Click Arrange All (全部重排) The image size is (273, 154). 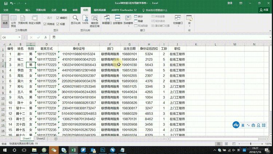click(x=118, y=20)
